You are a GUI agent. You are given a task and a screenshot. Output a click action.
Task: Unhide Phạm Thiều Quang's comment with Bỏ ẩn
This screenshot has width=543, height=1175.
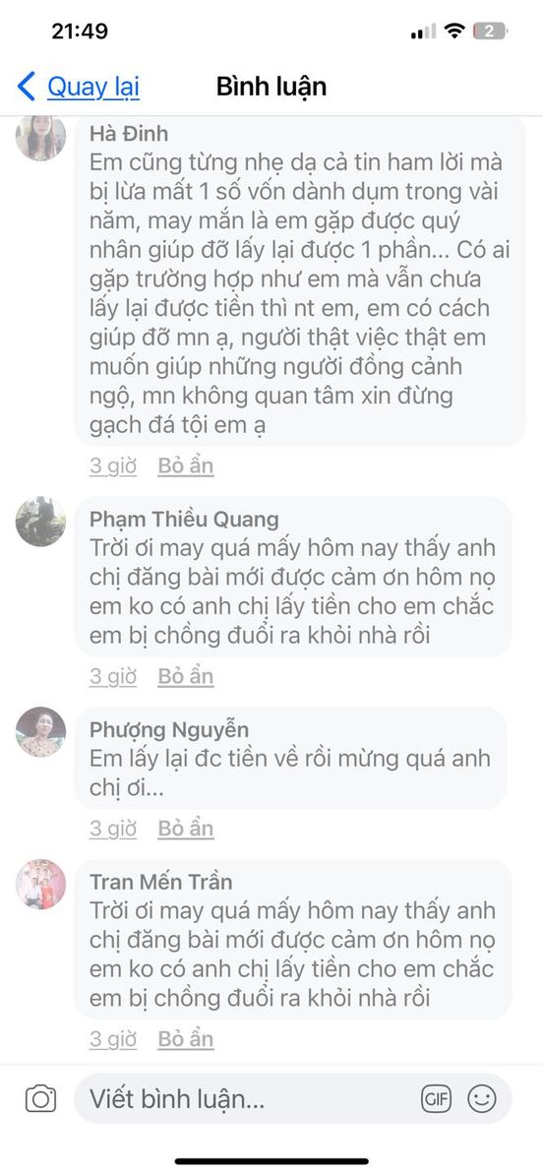click(186, 677)
